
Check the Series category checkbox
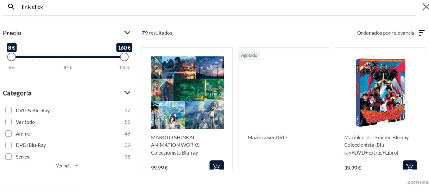tap(8, 157)
